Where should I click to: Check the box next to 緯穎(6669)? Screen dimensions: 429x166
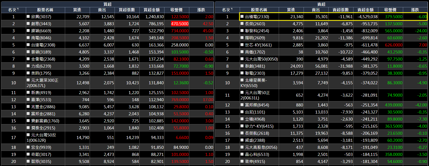click(x=28, y=31)
